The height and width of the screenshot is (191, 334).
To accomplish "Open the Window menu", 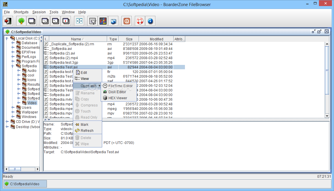I will coord(68,12).
